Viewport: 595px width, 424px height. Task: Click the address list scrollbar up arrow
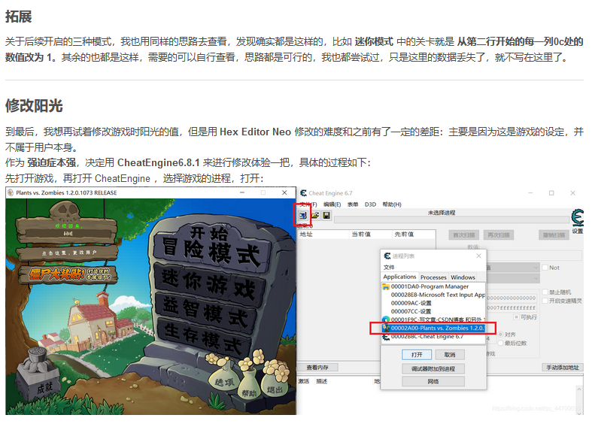[x=579, y=389]
